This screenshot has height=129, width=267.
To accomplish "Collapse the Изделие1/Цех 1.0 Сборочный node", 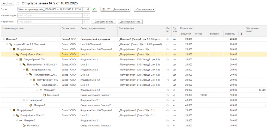I will click(7, 44).
